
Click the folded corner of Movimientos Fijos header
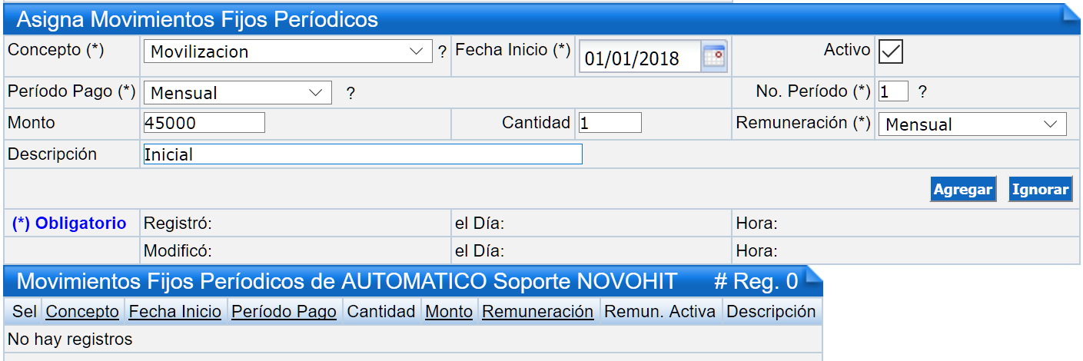point(814,275)
